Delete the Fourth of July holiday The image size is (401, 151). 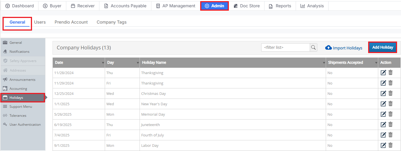point(390,135)
